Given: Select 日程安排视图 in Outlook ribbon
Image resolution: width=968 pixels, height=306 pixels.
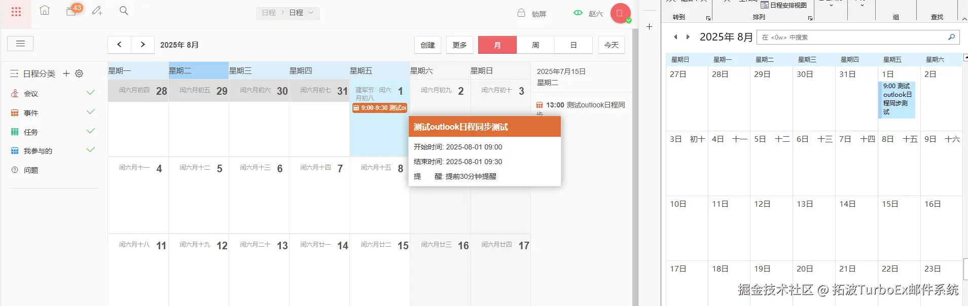Looking at the screenshot, I should tap(783, 5).
